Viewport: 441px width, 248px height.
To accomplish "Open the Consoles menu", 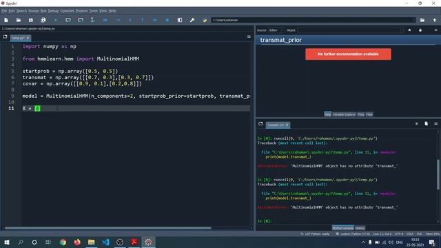I will [67, 11].
